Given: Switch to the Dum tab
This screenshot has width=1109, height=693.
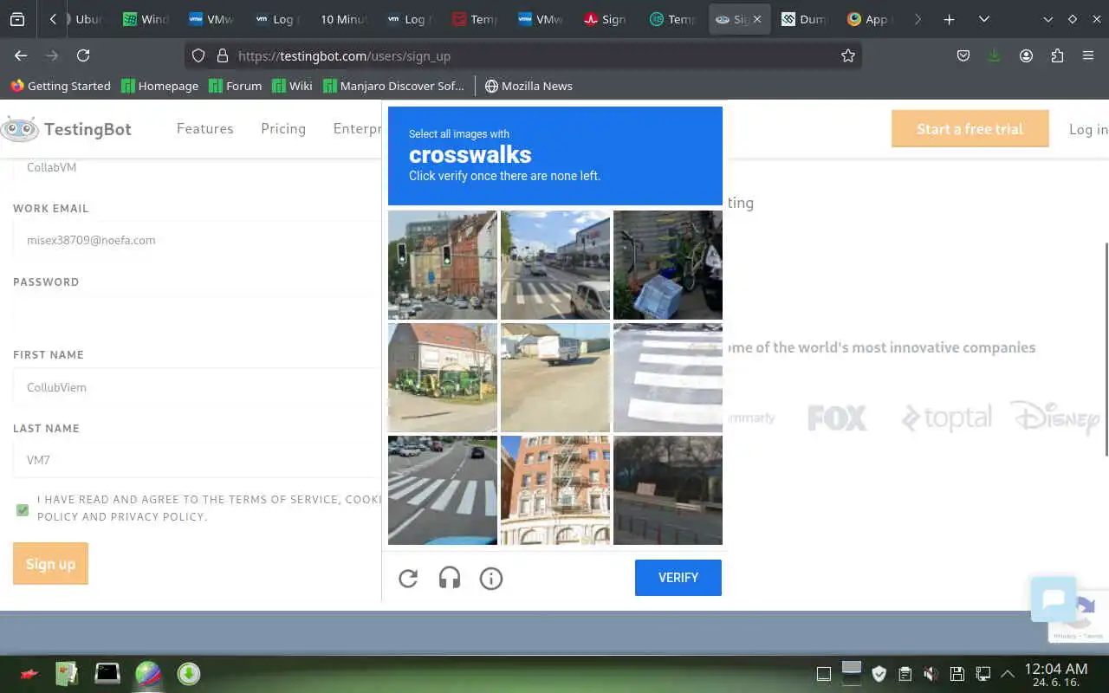Looking at the screenshot, I should point(804,19).
